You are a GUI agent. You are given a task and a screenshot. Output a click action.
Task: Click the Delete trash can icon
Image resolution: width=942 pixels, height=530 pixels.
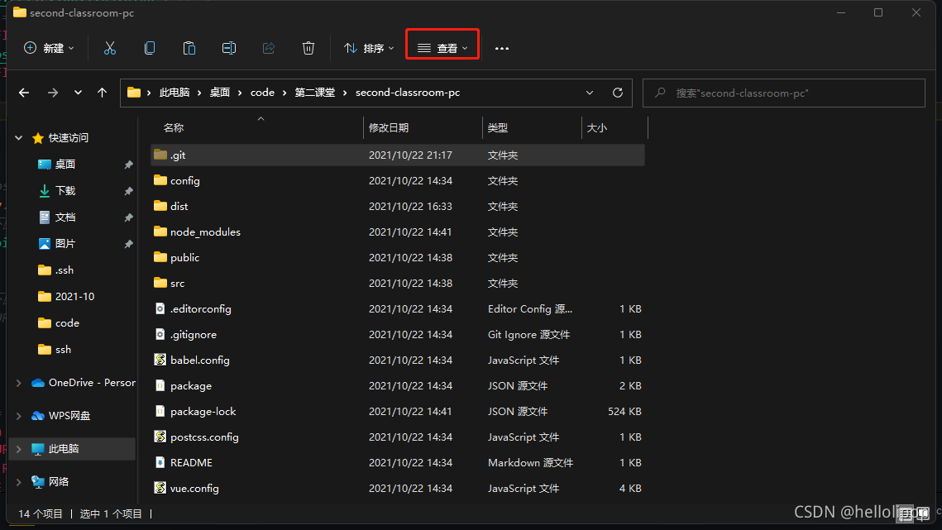[x=308, y=48]
